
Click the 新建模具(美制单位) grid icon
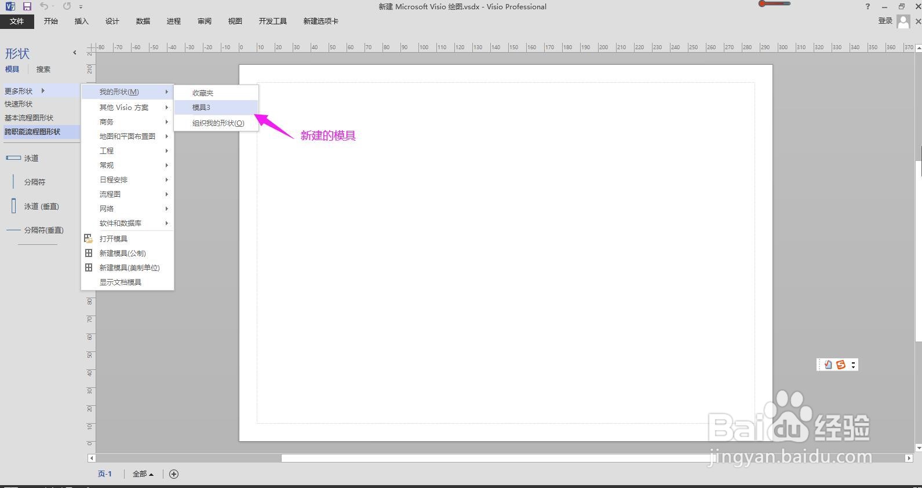pos(89,267)
